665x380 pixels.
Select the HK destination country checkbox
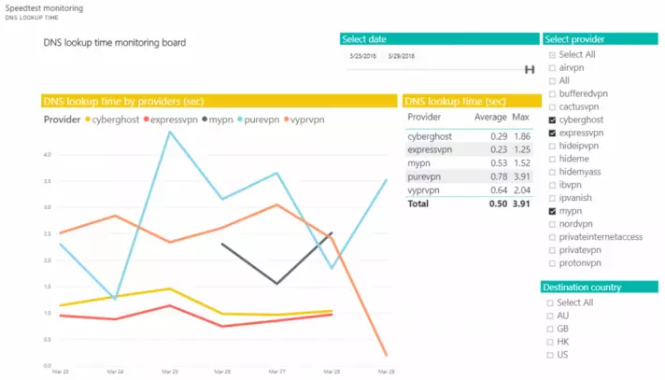point(552,342)
